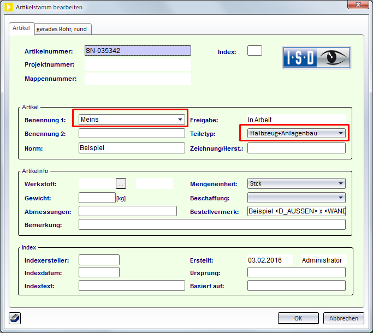Expand the Benennung 1 dropdown arrow
Image resolution: width=373 pixels, height=333 pixels.
coord(180,120)
